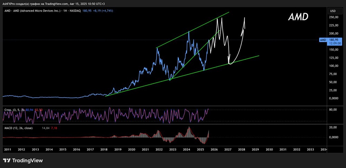The width and height of the screenshot is (346, 168).
Task: Click 2015 on the time axis
Action: (63, 149)
